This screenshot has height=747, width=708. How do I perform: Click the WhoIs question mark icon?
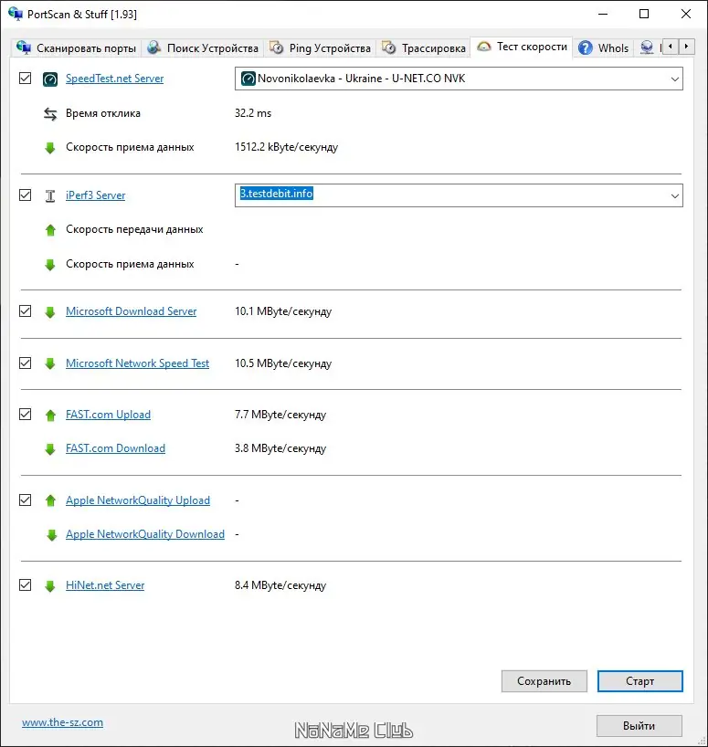(x=585, y=47)
